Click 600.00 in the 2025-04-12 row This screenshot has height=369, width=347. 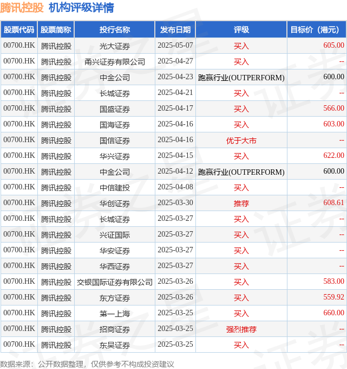pos(333,171)
